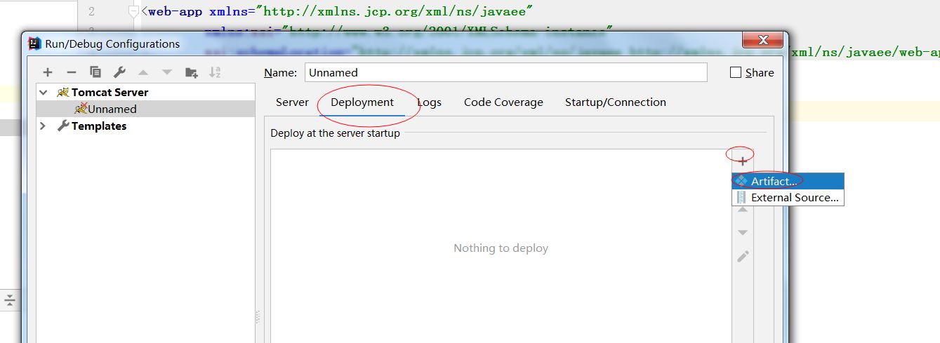This screenshot has width=940, height=343.
Task: Switch to the Server tab
Action: (292, 102)
